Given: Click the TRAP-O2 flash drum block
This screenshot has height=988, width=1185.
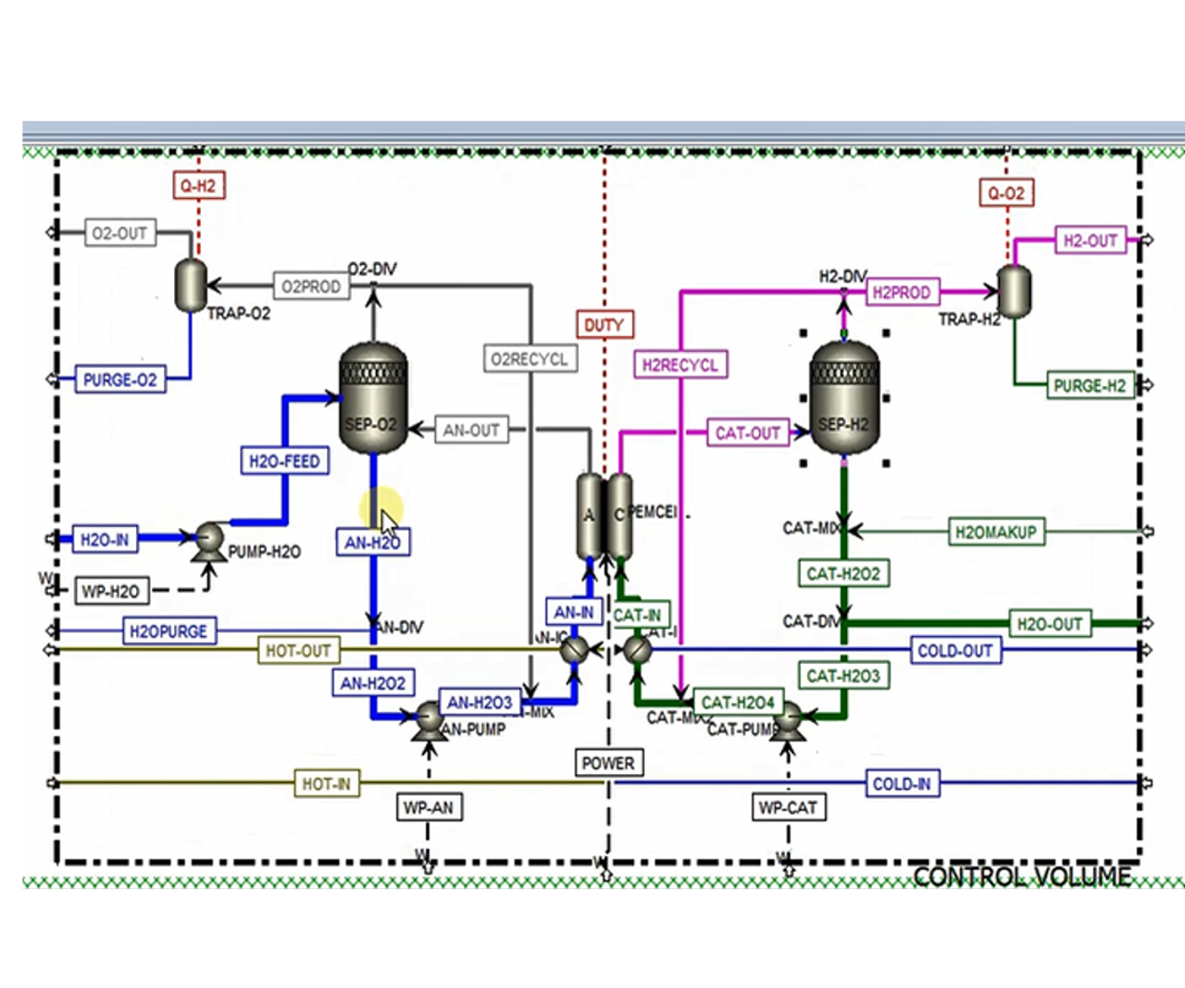Looking at the screenshot, I should [x=191, y=285].
